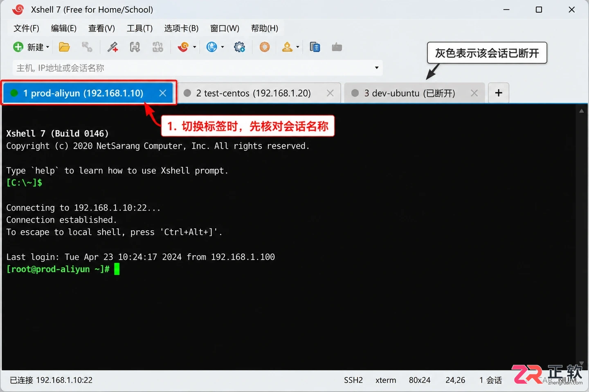Close the dev-ubuntu tab
The image size is (589, 392).
(474, 93)
